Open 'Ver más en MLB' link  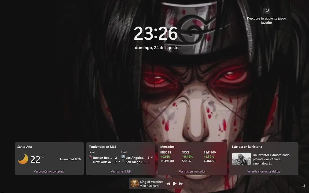(121, 171)
